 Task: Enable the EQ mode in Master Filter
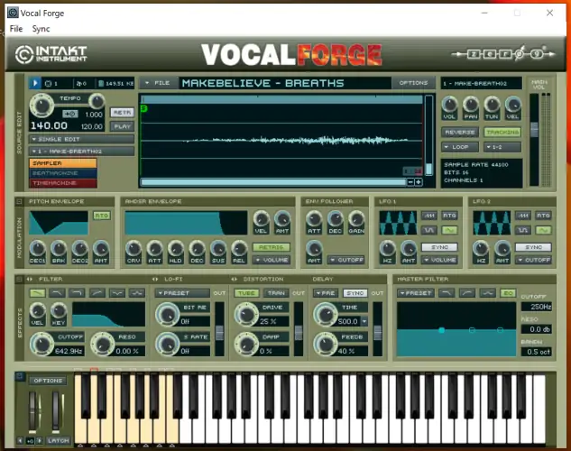(x=508, y=293)
